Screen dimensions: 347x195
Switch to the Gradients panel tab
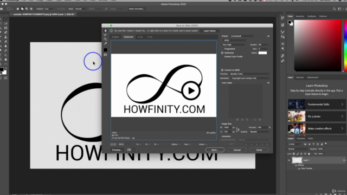[x=312, y=16]
